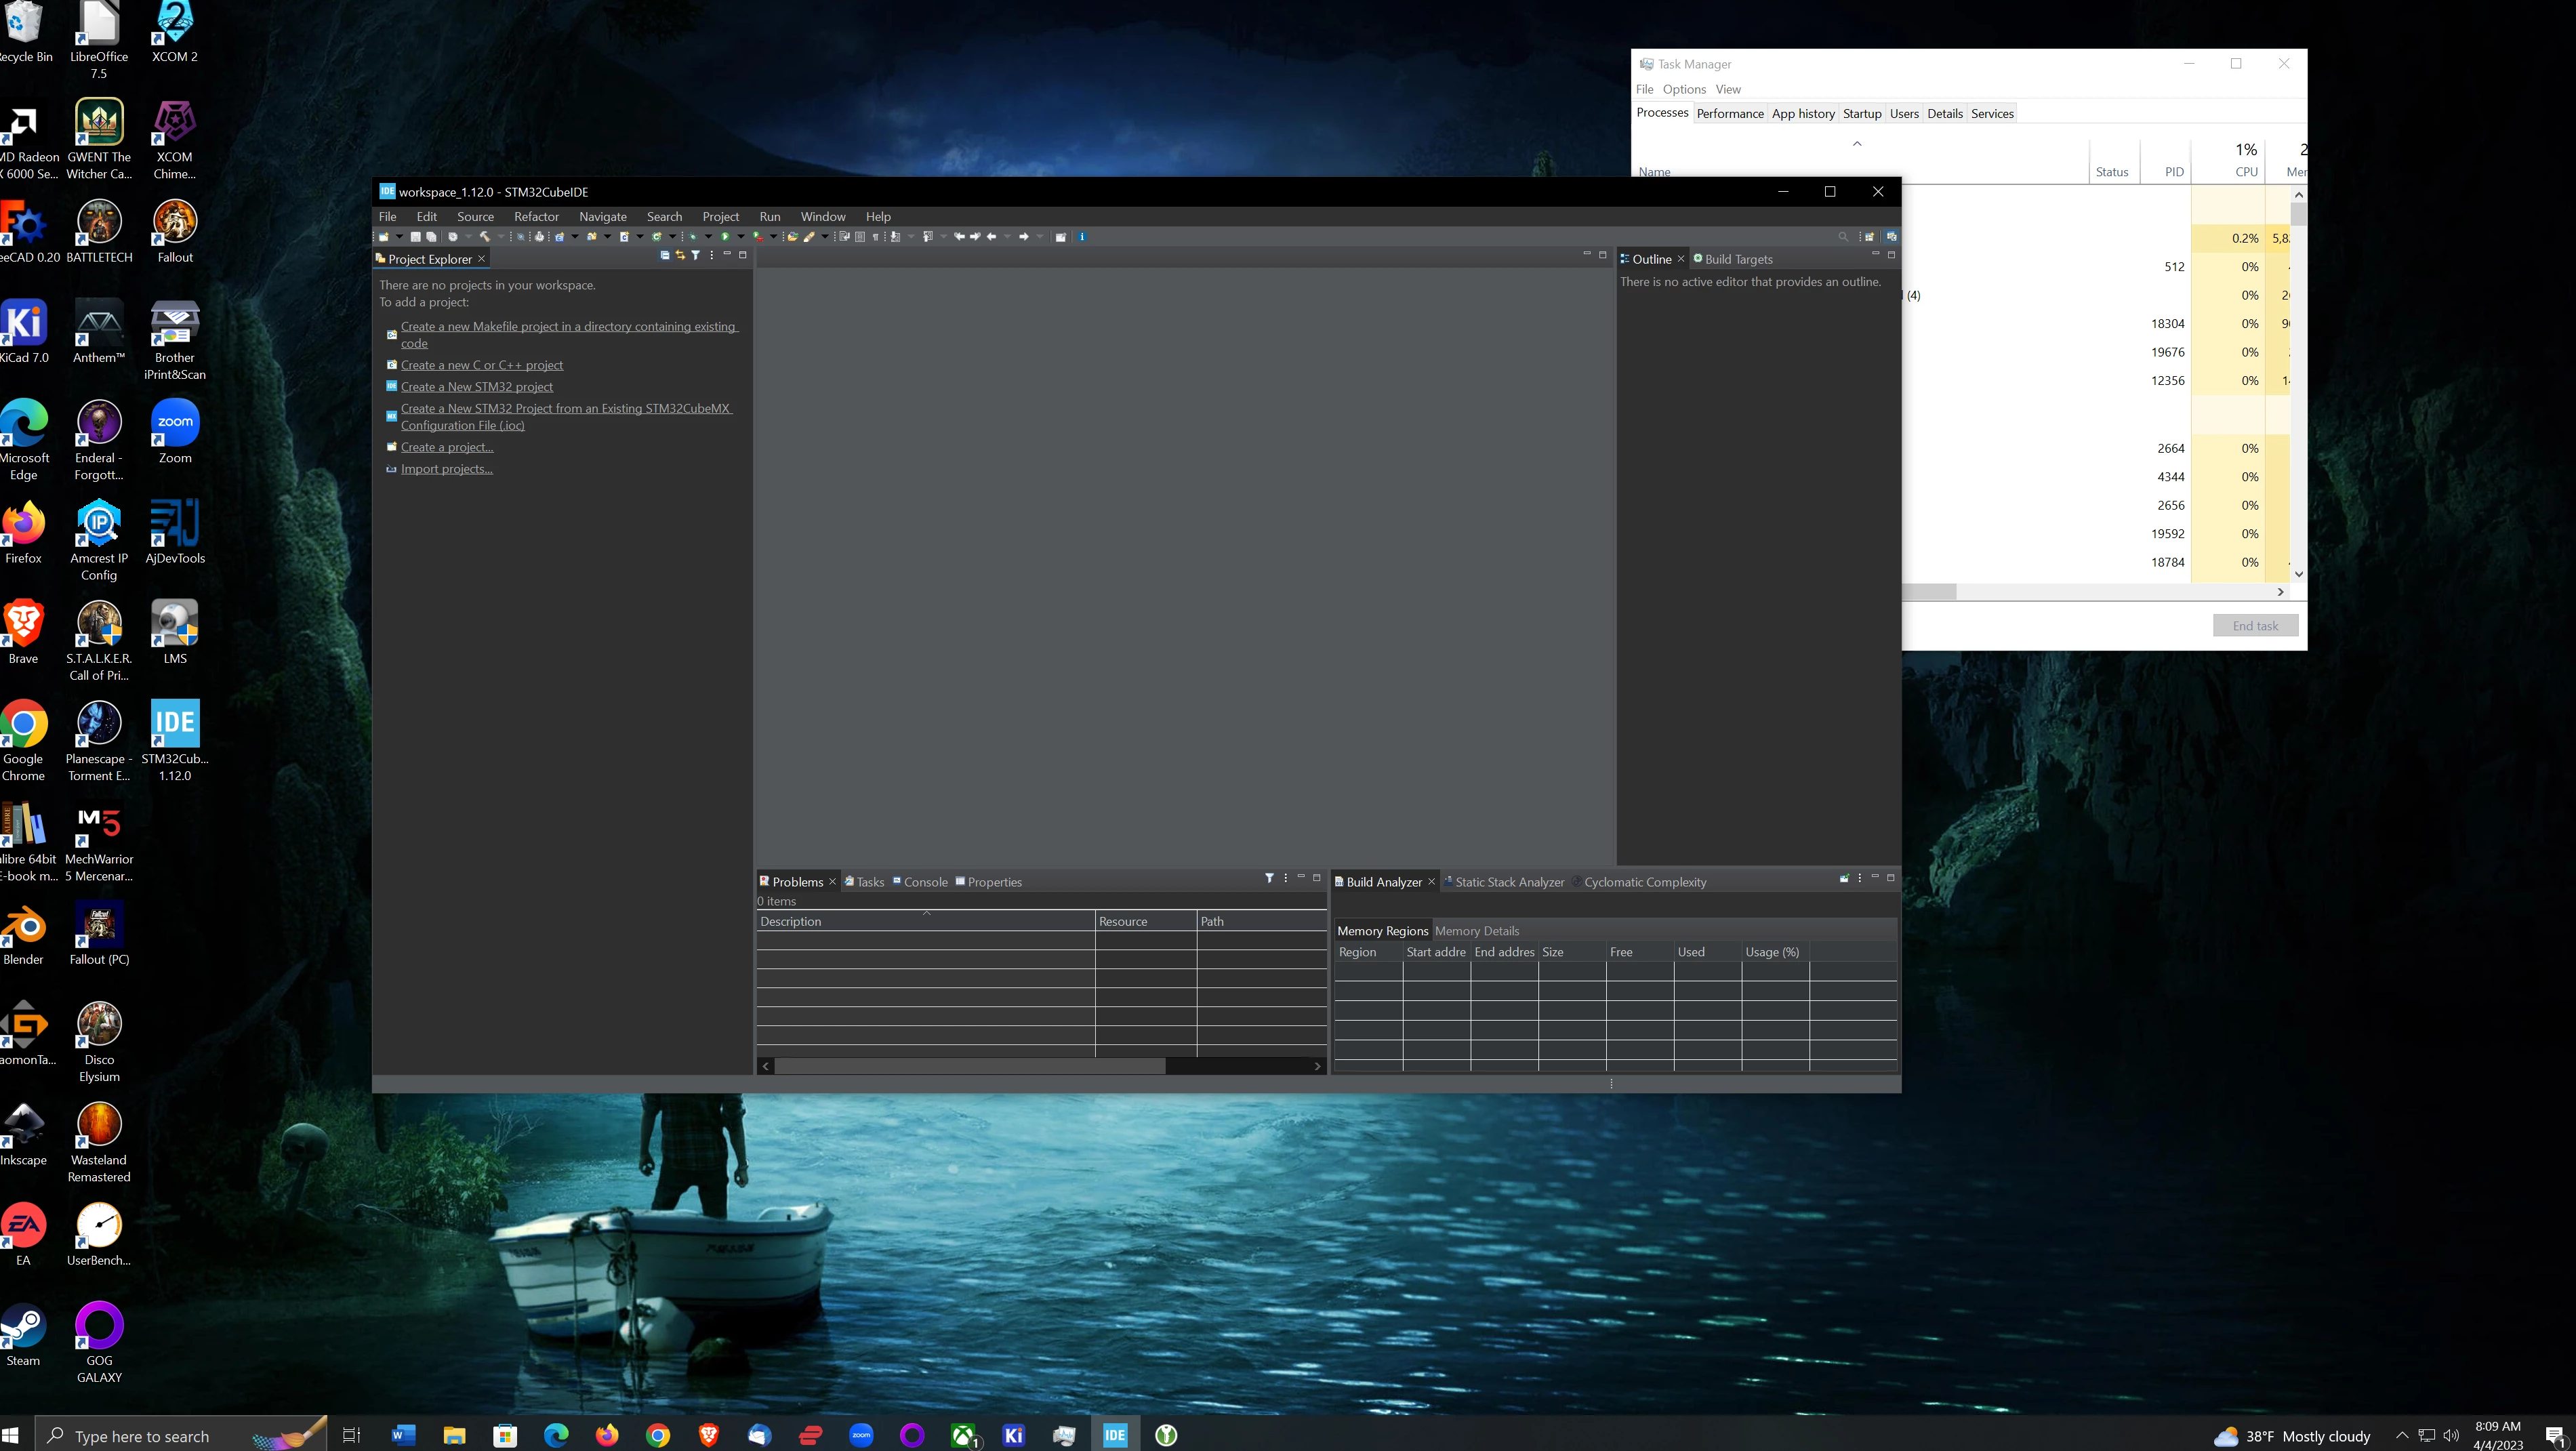Select the C/C++ perspective button
The width and height of the screenshot is (2576, 1451).
pyautogui.click(x=1891, y=237)
